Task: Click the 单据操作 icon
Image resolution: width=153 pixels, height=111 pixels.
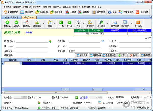Action: pyautogui.click(x=37, y=22)
